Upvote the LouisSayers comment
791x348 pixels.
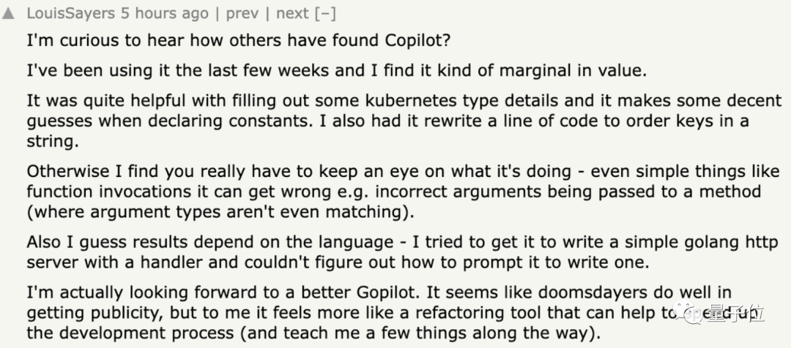(8, 14)
